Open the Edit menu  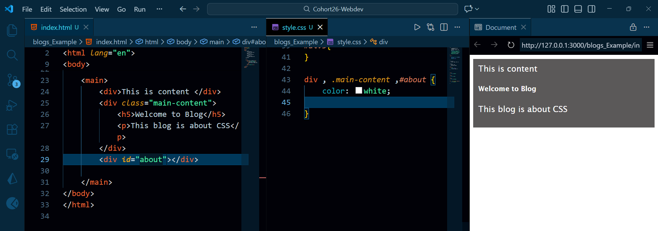click(x=46, y=9)
